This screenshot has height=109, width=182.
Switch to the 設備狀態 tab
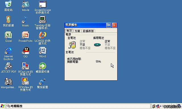88,31
